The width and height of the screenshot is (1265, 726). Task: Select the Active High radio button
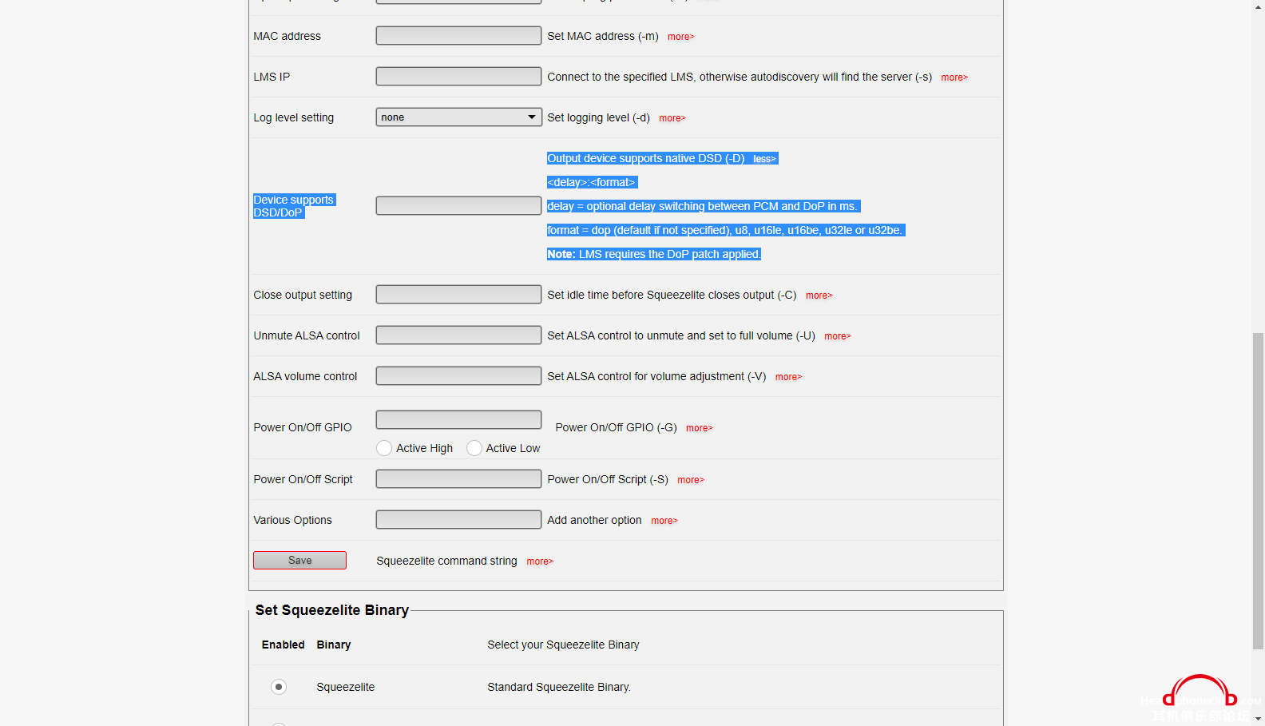(x=384, y=448)
